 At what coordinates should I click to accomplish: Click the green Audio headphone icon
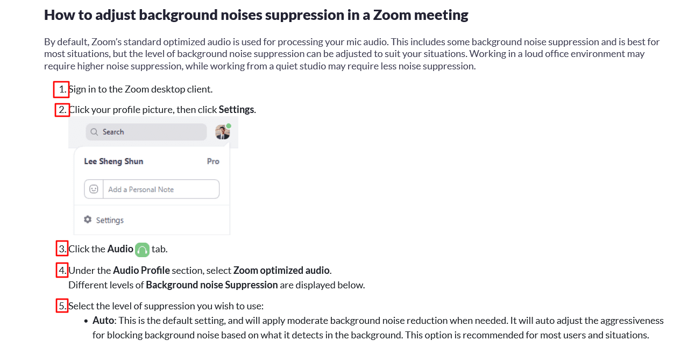click(x=142, y=250)
